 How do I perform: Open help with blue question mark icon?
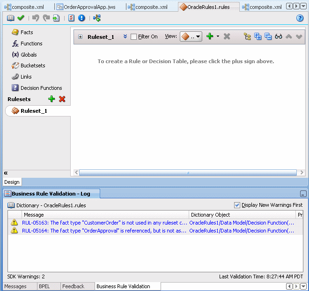pyautogui.click(x=300, y=18)
